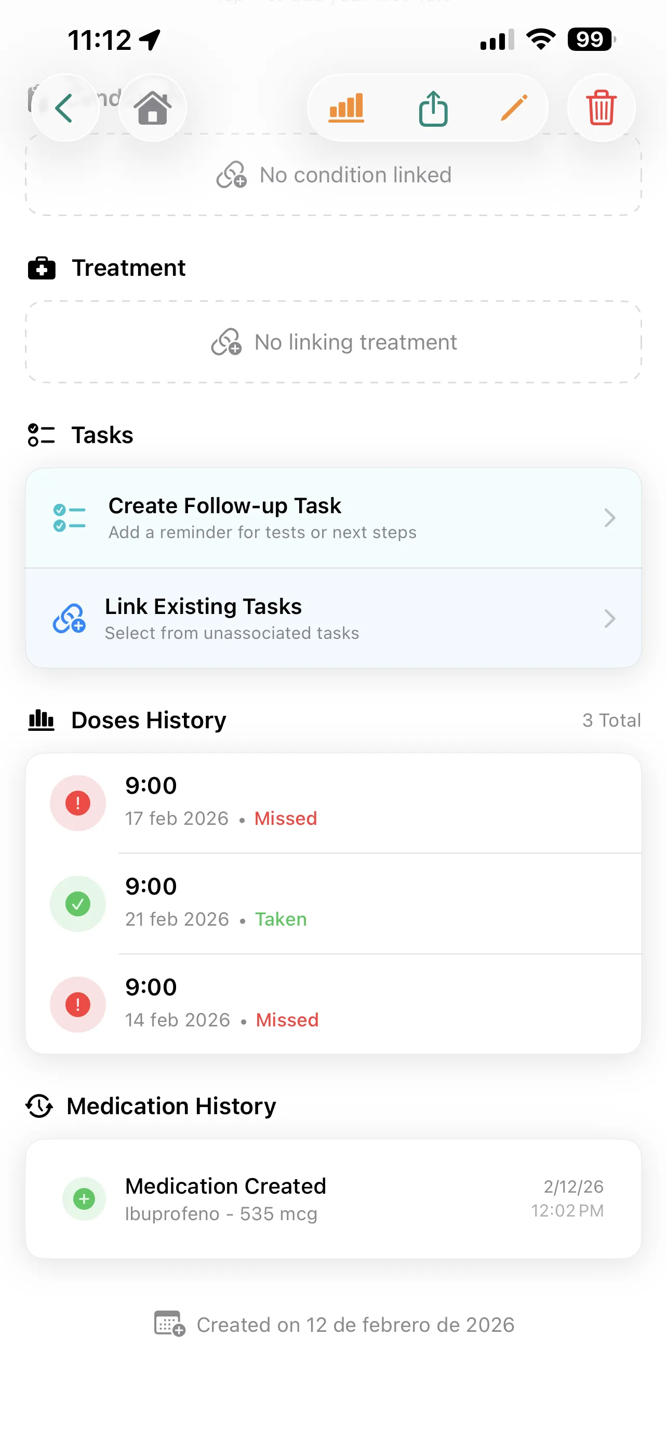Viewport: 667px width, 1443px height.
Task: Open Create Follow-up Task row
Action: point(333,518)
